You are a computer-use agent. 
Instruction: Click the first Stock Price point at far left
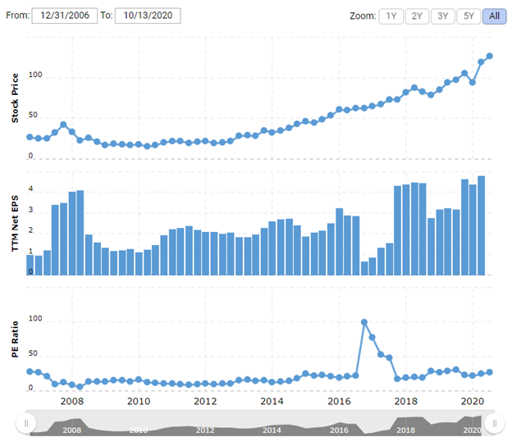click(x=30, y=137)
